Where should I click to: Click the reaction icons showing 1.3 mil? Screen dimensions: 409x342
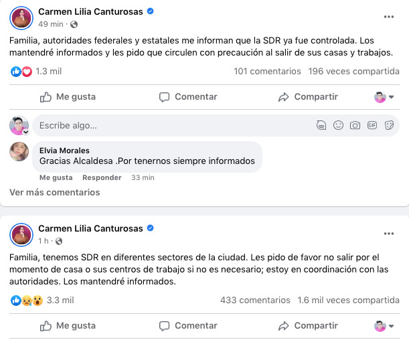pyautogui.click(x=21, y=72)
